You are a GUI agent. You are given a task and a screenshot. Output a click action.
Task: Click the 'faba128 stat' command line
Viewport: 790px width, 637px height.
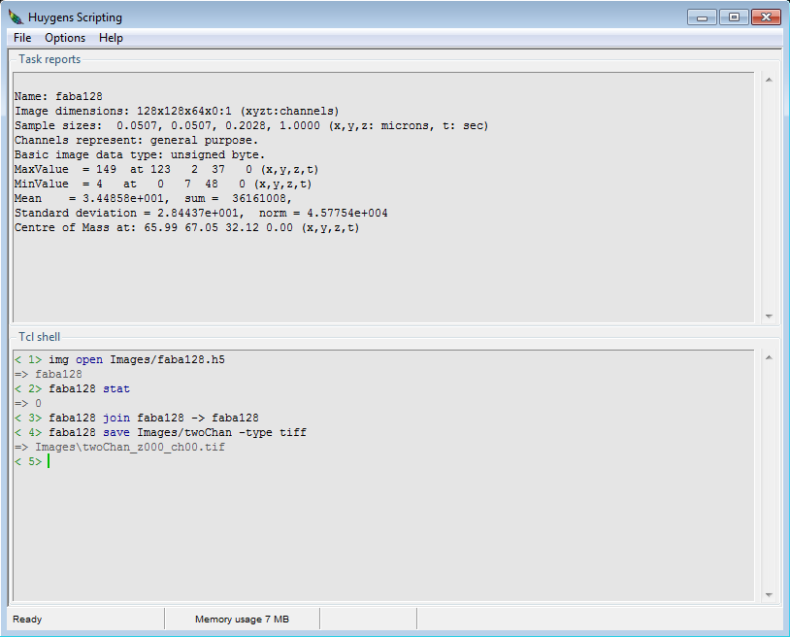pyautogui.click(x=89, y=388)
